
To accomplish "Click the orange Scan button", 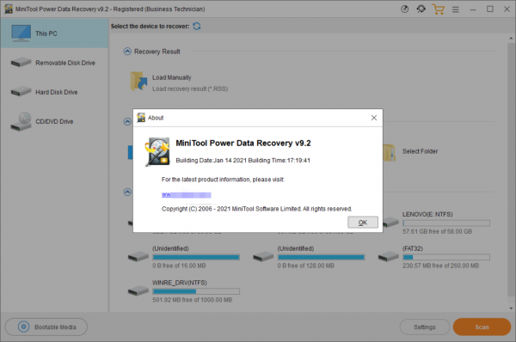I will click(482, 327).
